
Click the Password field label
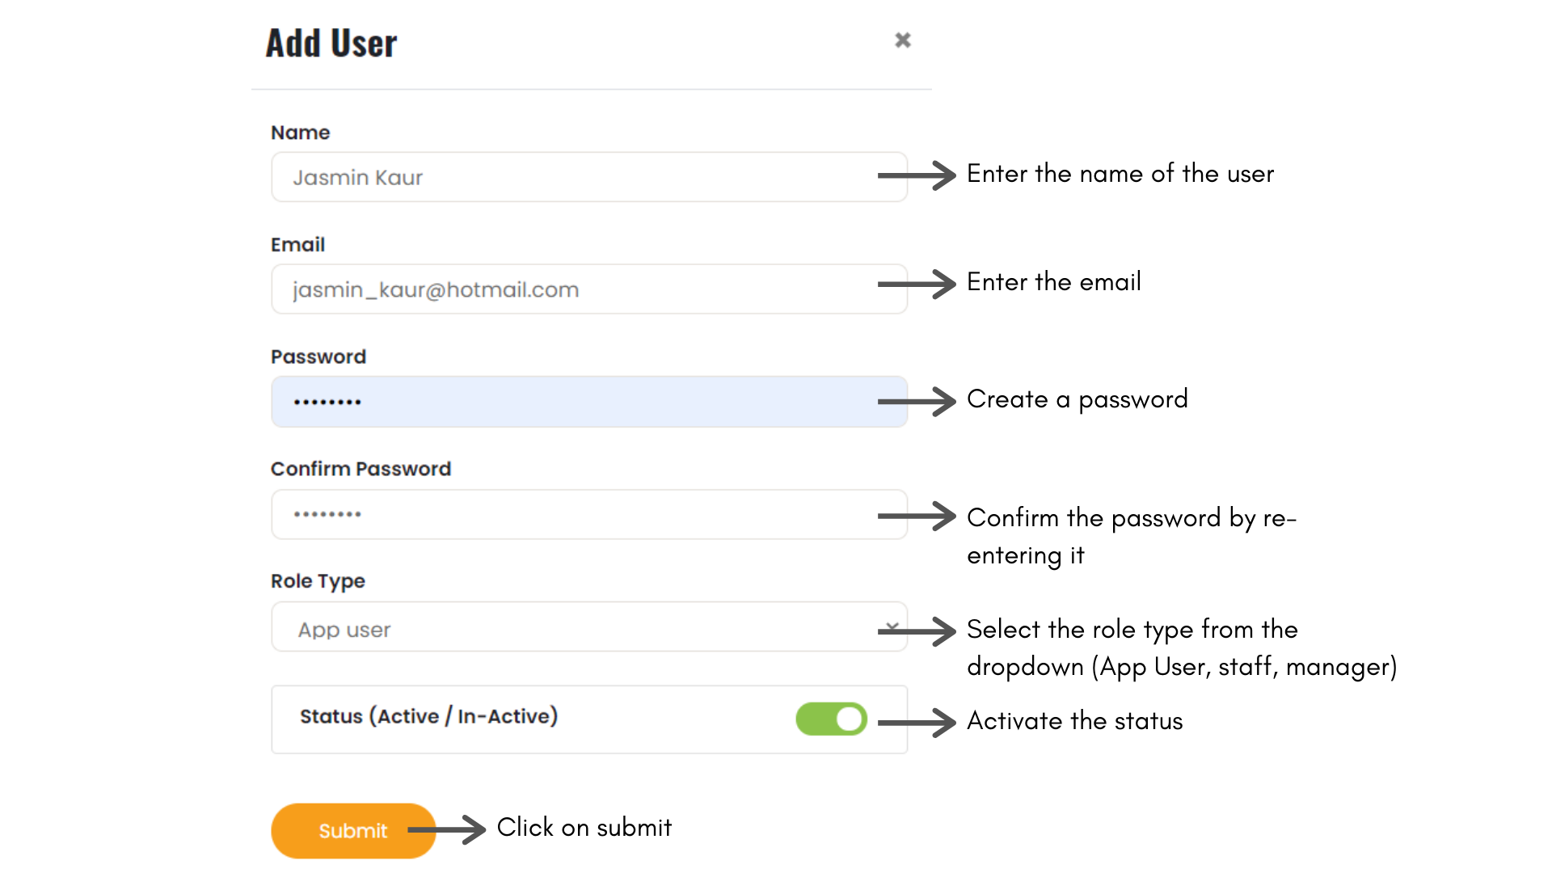point(318,356)
